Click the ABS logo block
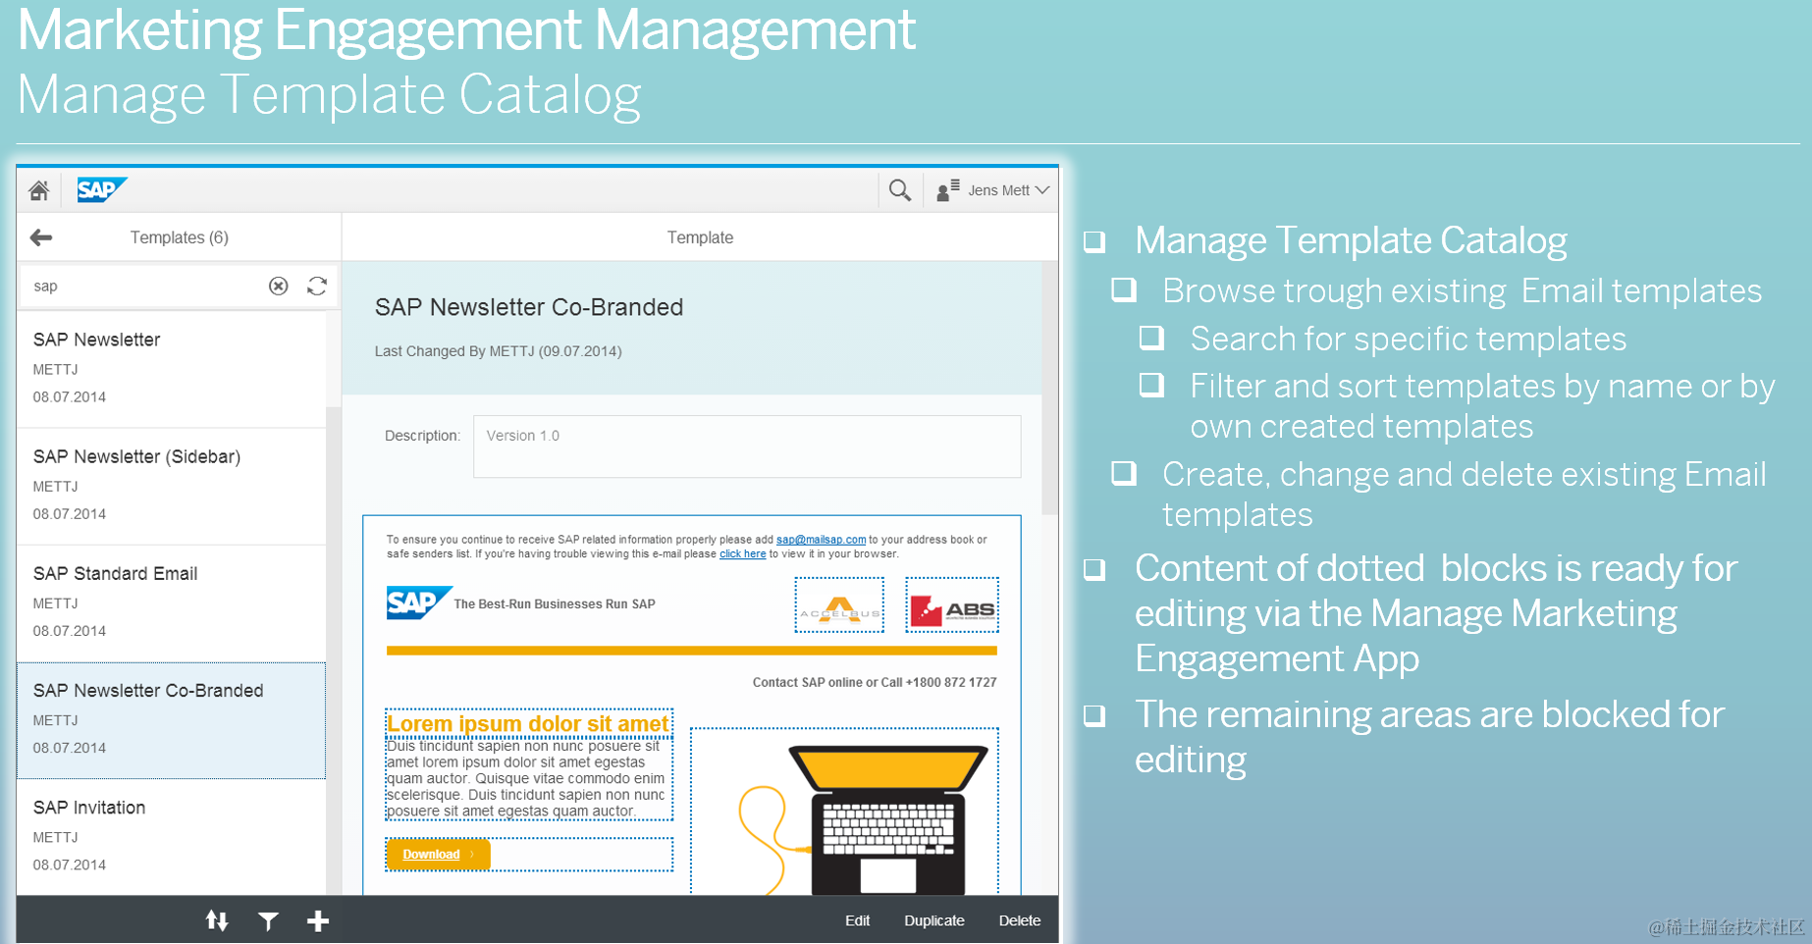This screenshot has width=1812, height=944. click(952, 604)
